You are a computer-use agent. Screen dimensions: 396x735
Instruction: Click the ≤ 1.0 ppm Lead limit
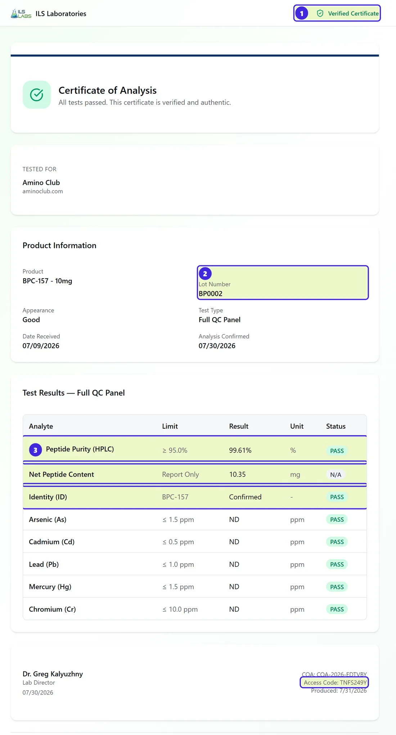click(x=178, y=564)
